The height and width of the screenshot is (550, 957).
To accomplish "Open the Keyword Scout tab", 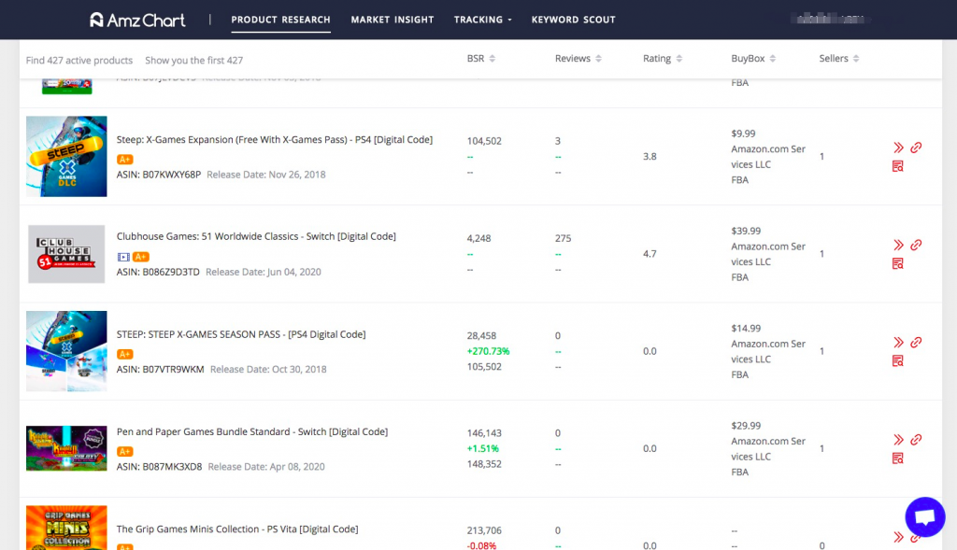I will click(573, 20).
